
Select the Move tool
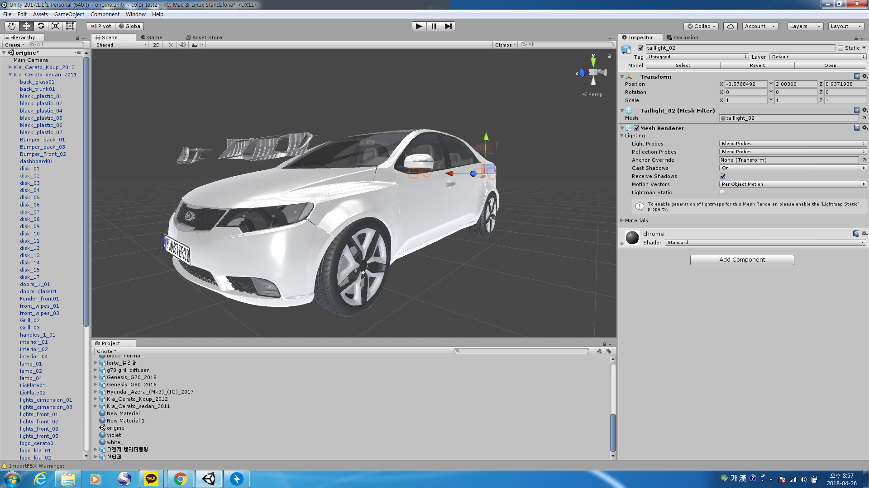(x=26, y=26)
